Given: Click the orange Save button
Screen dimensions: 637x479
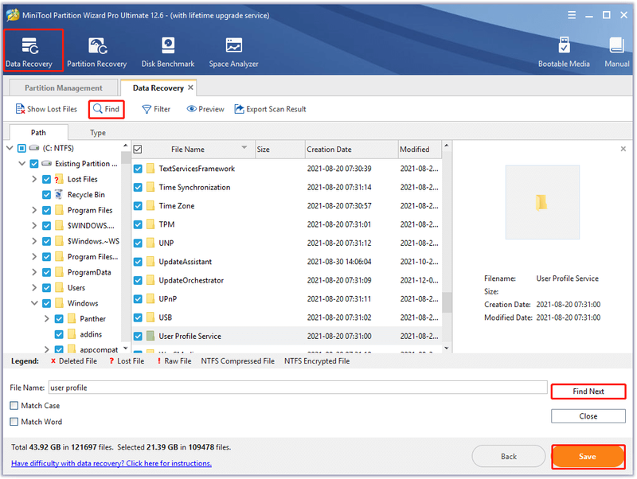Looking at the screenshot, I should coord(588,457).
